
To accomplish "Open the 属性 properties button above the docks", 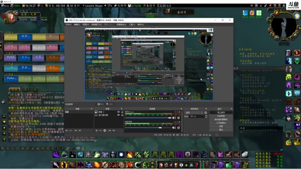I will (100, 104).
